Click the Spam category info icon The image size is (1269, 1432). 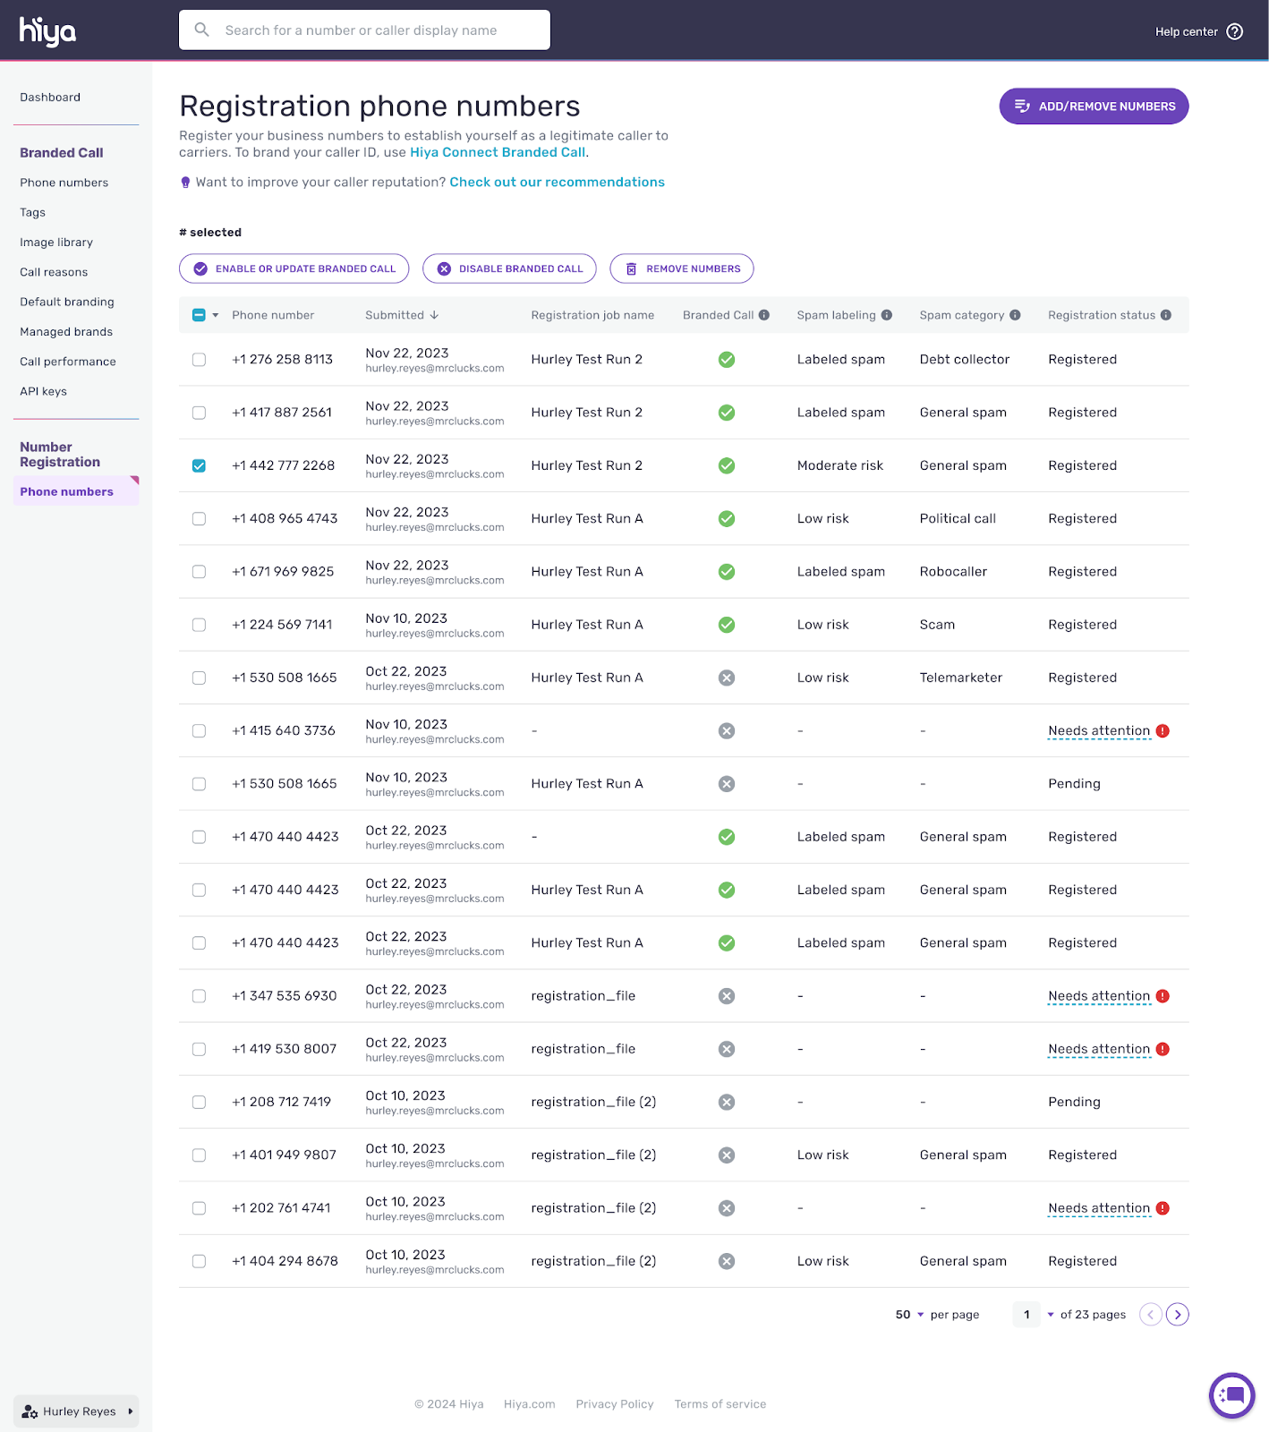coord(1015,315)
